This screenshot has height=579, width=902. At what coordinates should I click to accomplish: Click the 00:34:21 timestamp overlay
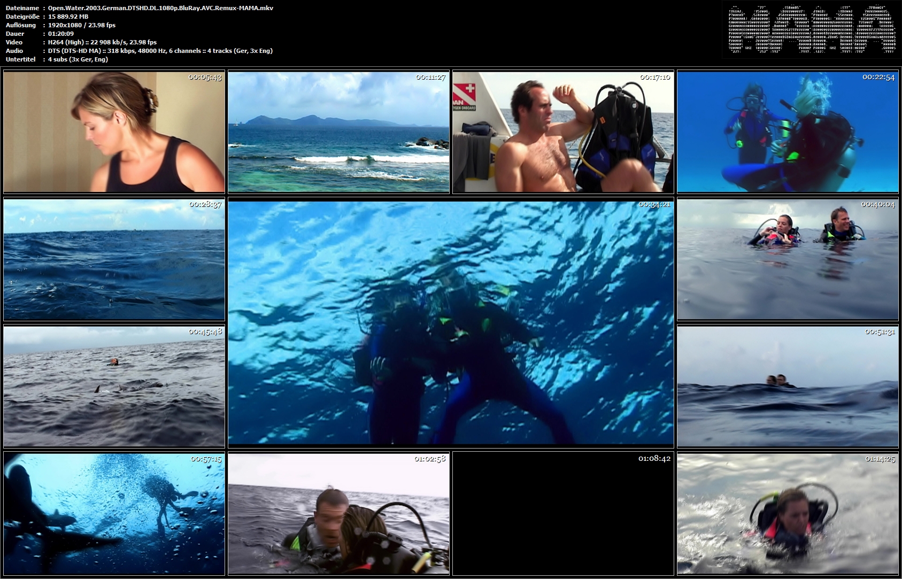[x=654, y=204]
